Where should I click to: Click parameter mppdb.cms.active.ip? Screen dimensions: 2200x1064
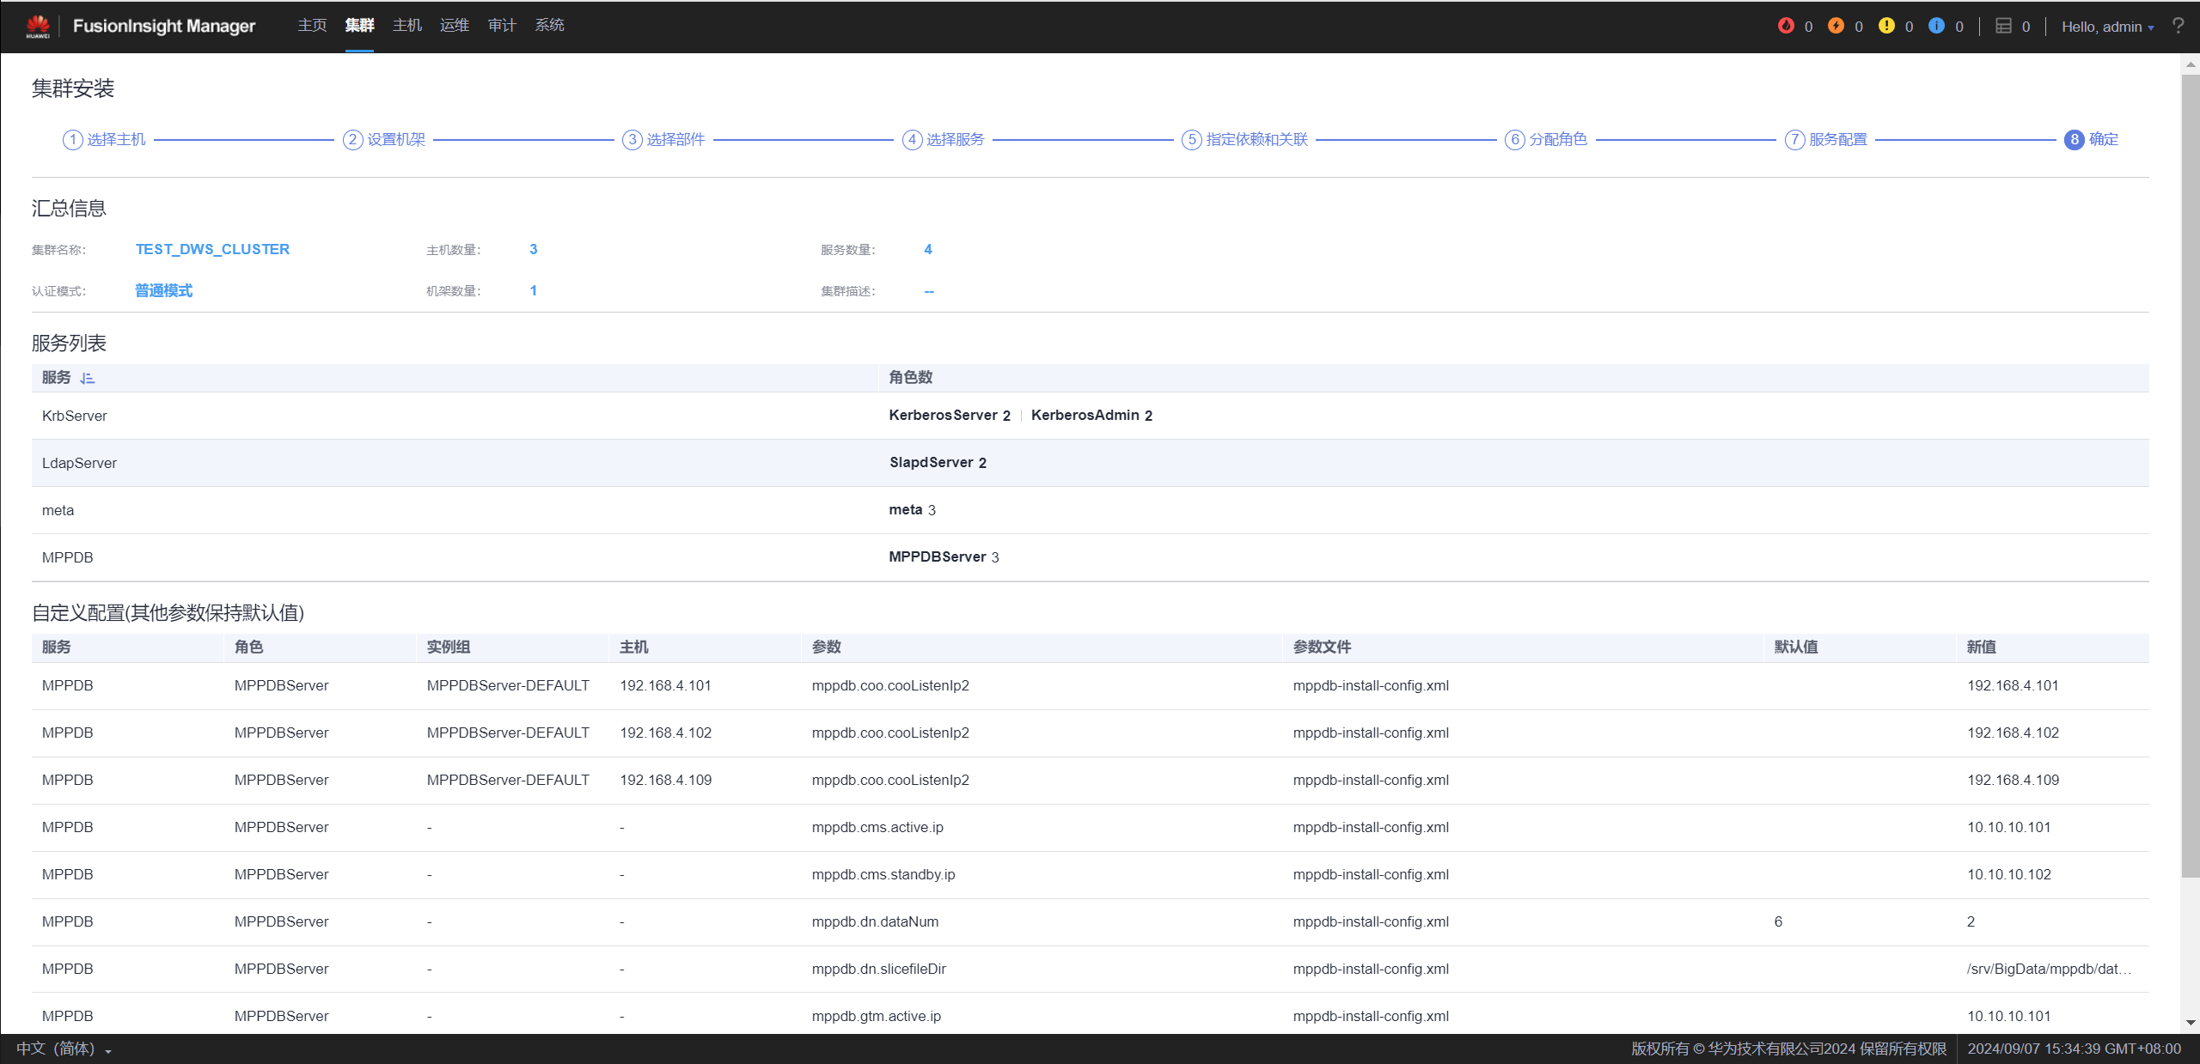877,827
